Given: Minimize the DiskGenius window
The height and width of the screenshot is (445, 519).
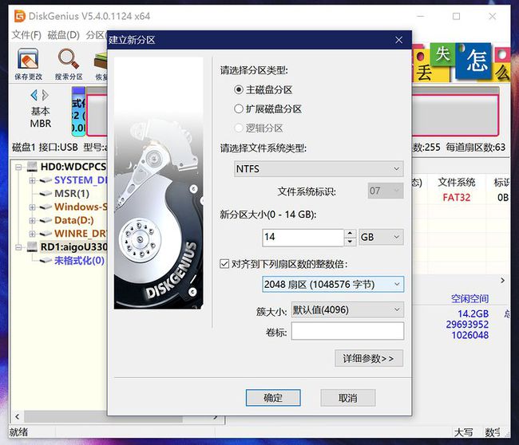Looking at the screenshot, I should (x=420, y=16).
